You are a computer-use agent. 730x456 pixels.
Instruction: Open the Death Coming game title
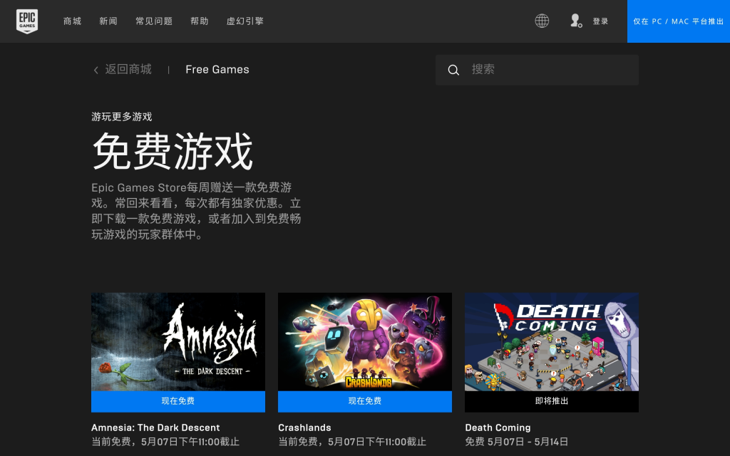pos(498,427)
